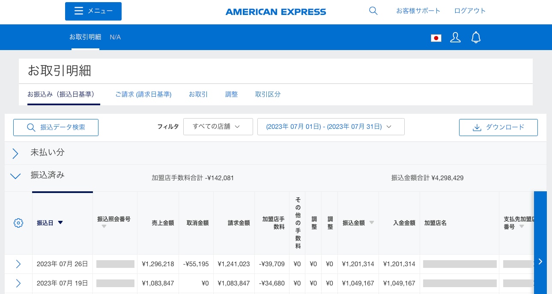Viewport: 552px width, 294px height.
Task: Expand the 2023年 07月 26日 row
Action: pyautogui.click(x=18, y=264)
